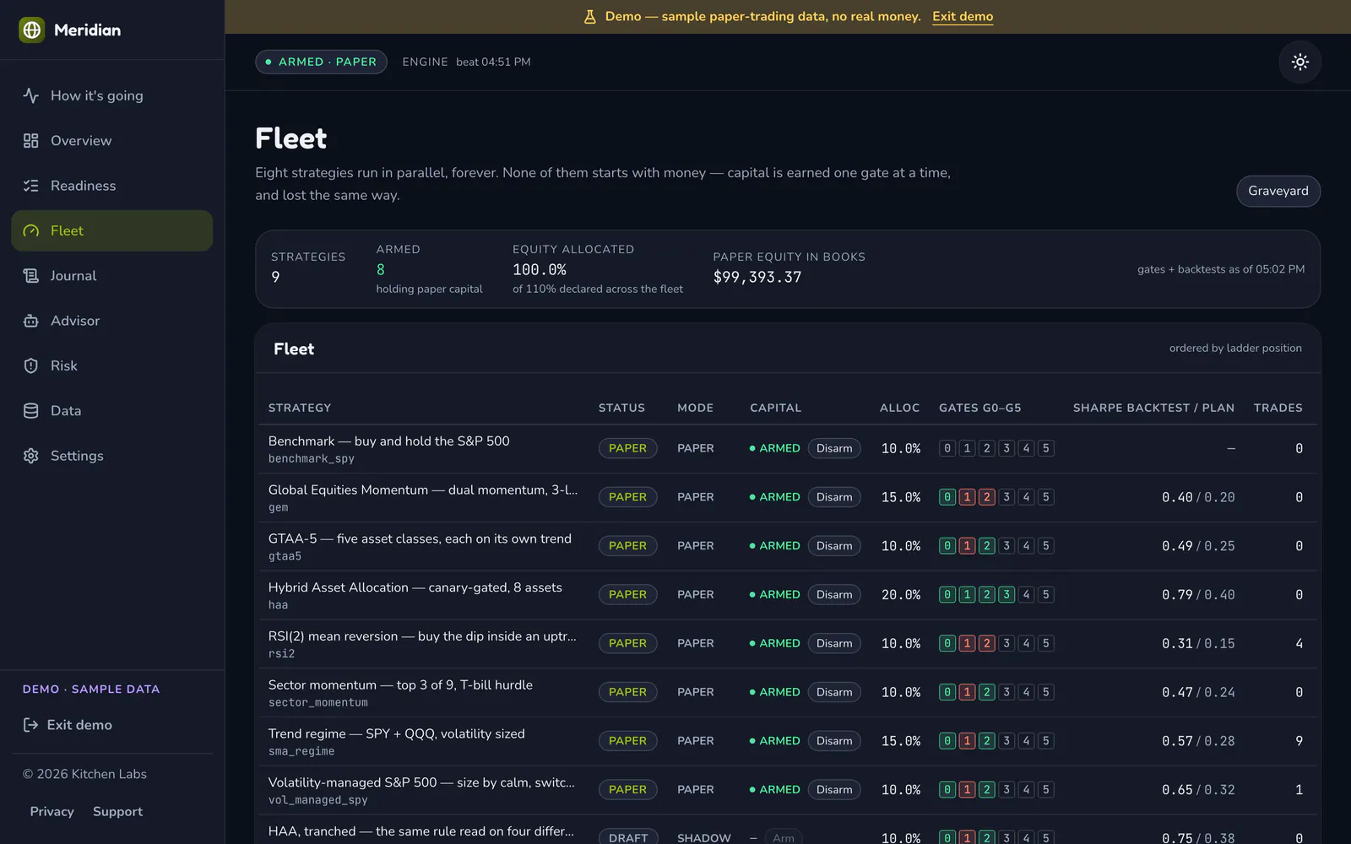Viewport: 1351px width, 844px height.
Task: Click Exit demo link in top banner
Action: click(x=963, y=17)
